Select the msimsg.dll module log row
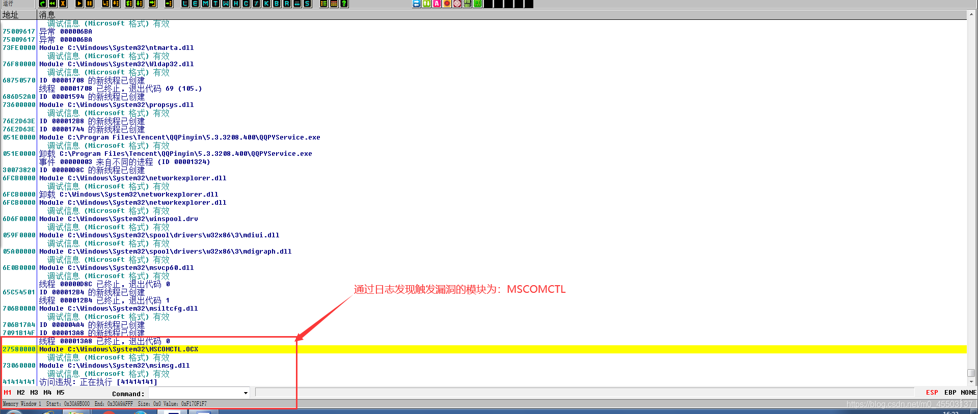Viewport: 978px width, 414px height. [483, 366]
